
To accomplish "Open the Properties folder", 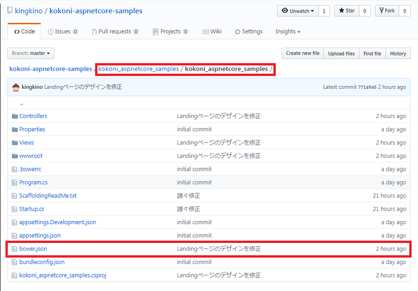I will point(32,129).
